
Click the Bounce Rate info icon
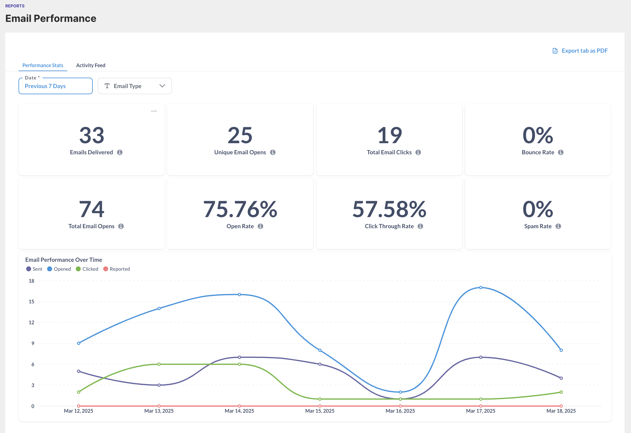(x=561, y=152)
